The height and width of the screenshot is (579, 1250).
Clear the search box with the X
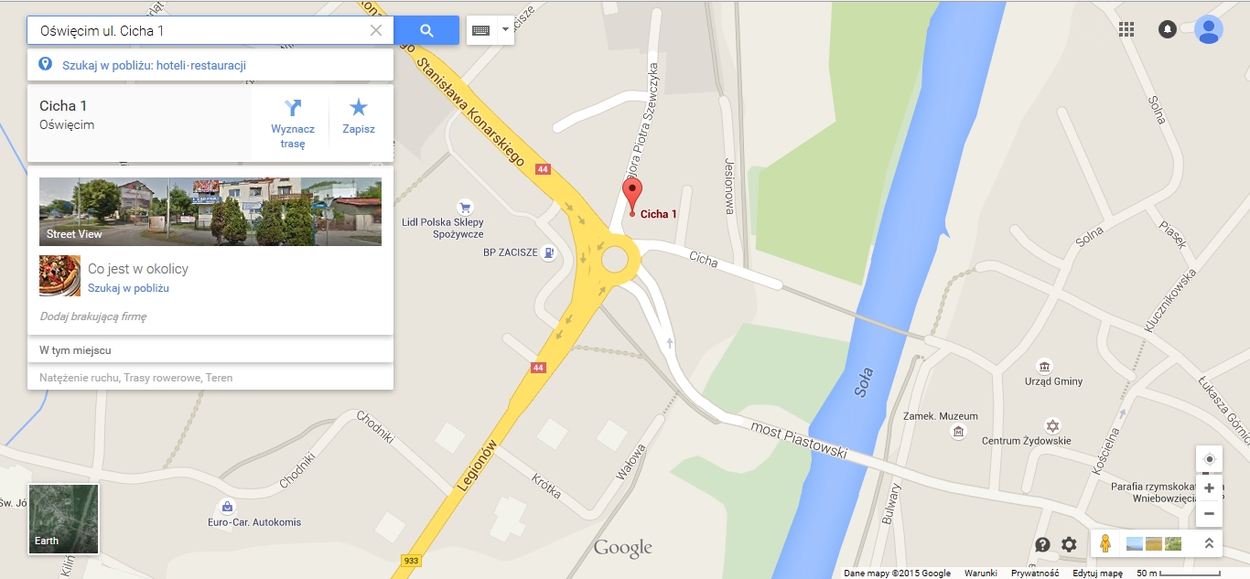(x=376, y=30)
